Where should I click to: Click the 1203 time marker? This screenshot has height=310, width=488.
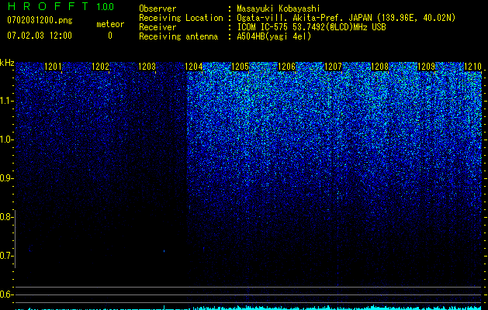click(147, 67)
